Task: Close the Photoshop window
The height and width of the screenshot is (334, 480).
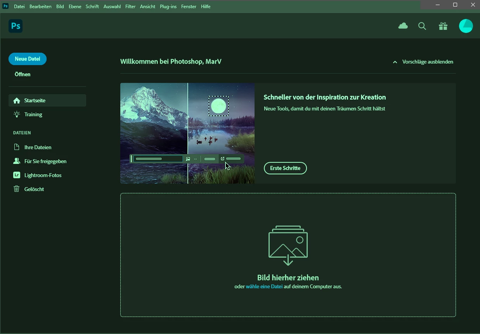Action: pos(472,5)
